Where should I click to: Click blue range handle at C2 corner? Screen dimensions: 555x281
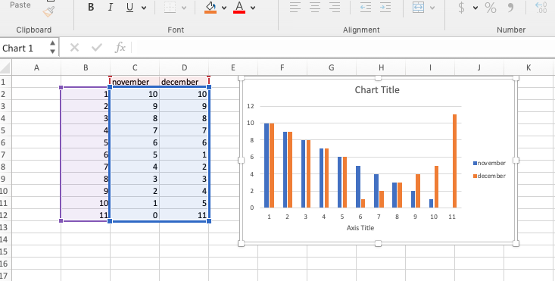click(110, 87)
